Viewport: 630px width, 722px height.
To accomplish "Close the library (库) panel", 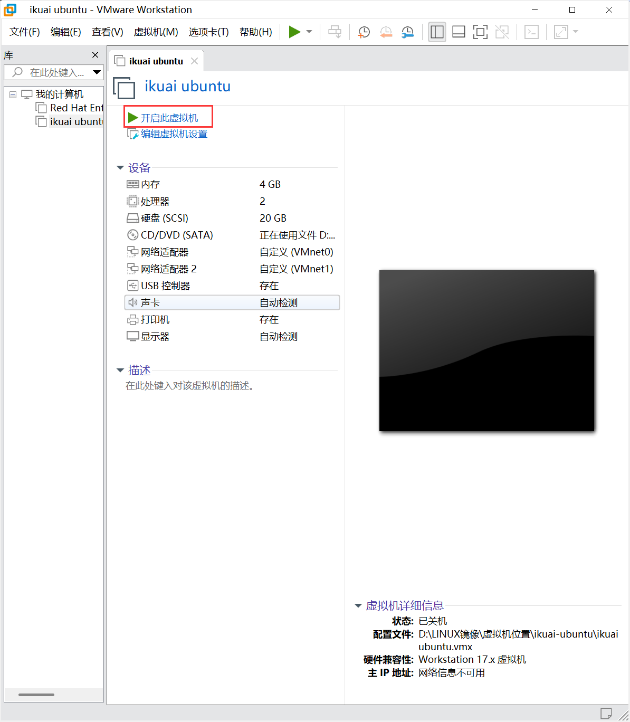I will (x=95, y=55).
